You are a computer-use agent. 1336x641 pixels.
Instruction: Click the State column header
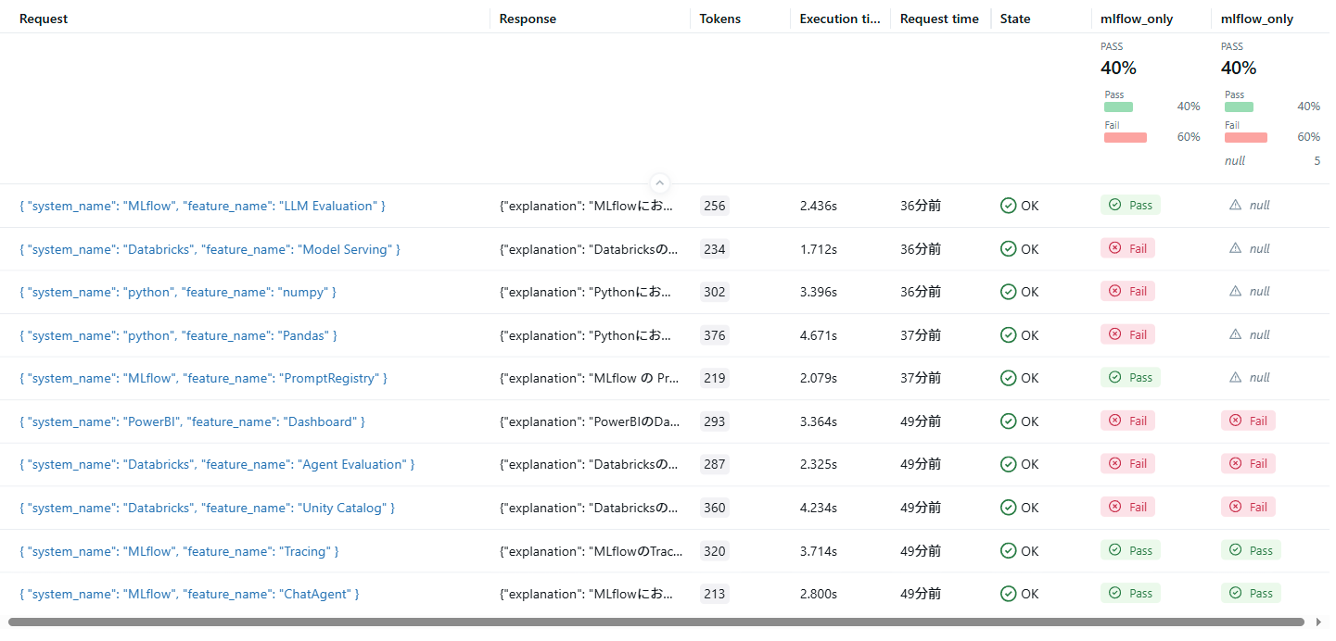pos(1015,19)
